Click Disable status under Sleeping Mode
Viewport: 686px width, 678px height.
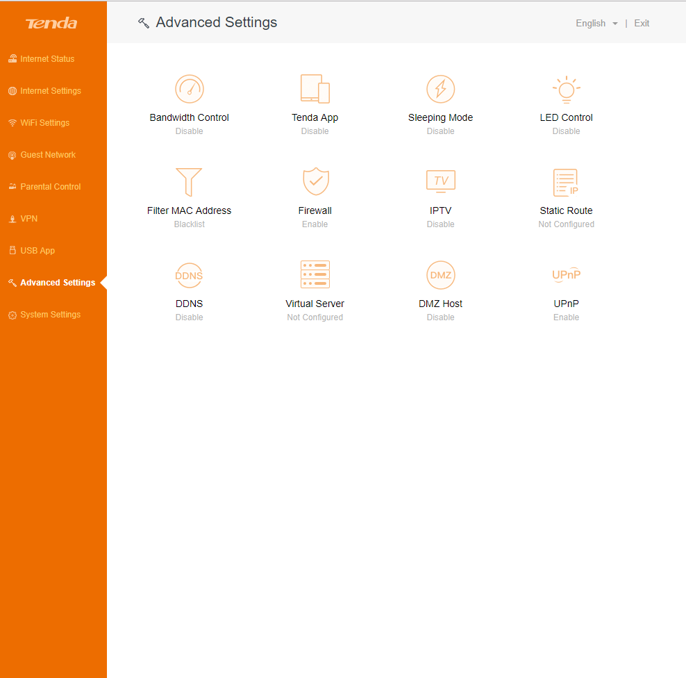[441, 131]
